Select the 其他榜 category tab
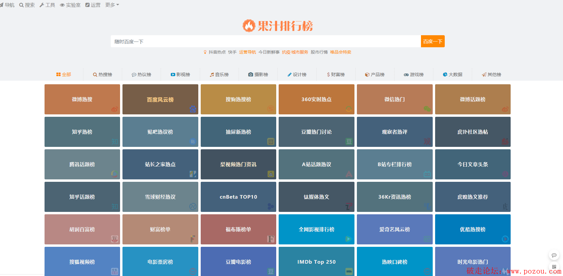Image resolution: width=563 pixels, height=276 pixels. pyautogui.click(x=491, y=74)
